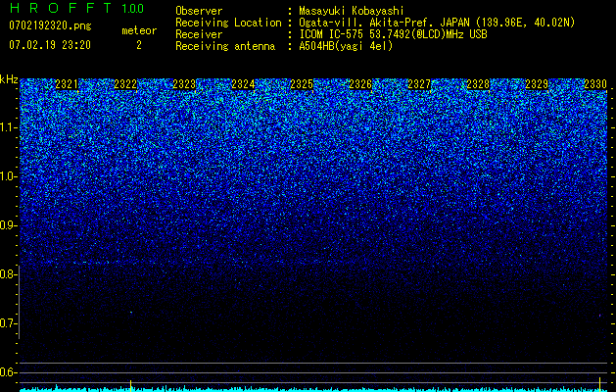Click the 0.9 kHz axis label
The width and height of the screenshot is (616, 392).
pos(8,225)
